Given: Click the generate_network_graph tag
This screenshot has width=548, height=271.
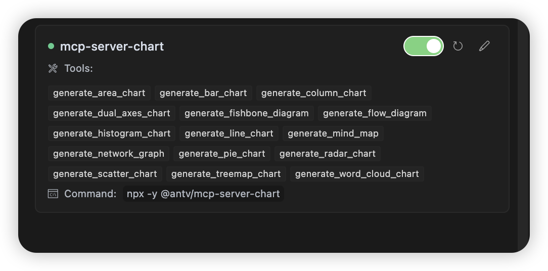Looking at the screenshot, I should coord(109,154).
